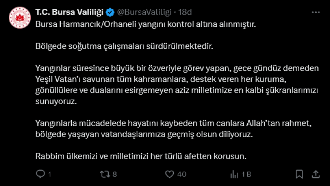Click the reply count 1

(x=50, y=175)
